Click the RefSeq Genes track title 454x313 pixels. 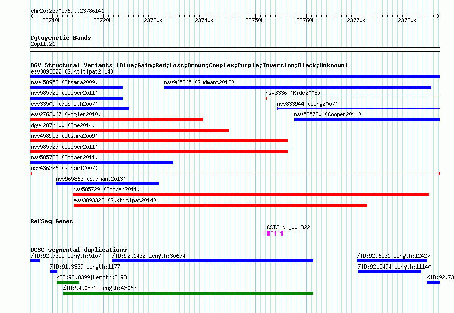[x=52, y=221]
